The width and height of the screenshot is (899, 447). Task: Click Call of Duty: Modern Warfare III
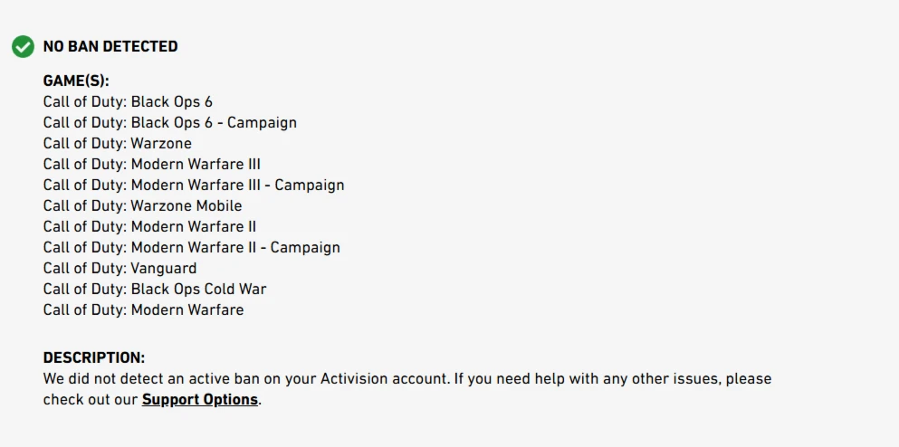tap(152, 165)
